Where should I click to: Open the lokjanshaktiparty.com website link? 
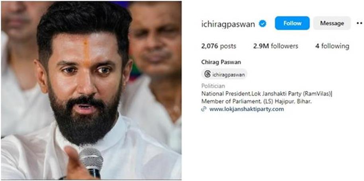pos(247,109)
